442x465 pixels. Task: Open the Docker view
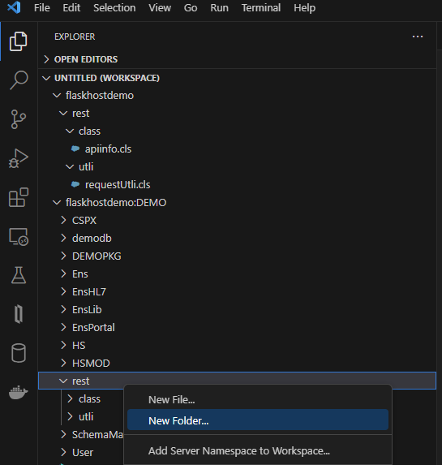pyautogui.click(x=19, y=392)
